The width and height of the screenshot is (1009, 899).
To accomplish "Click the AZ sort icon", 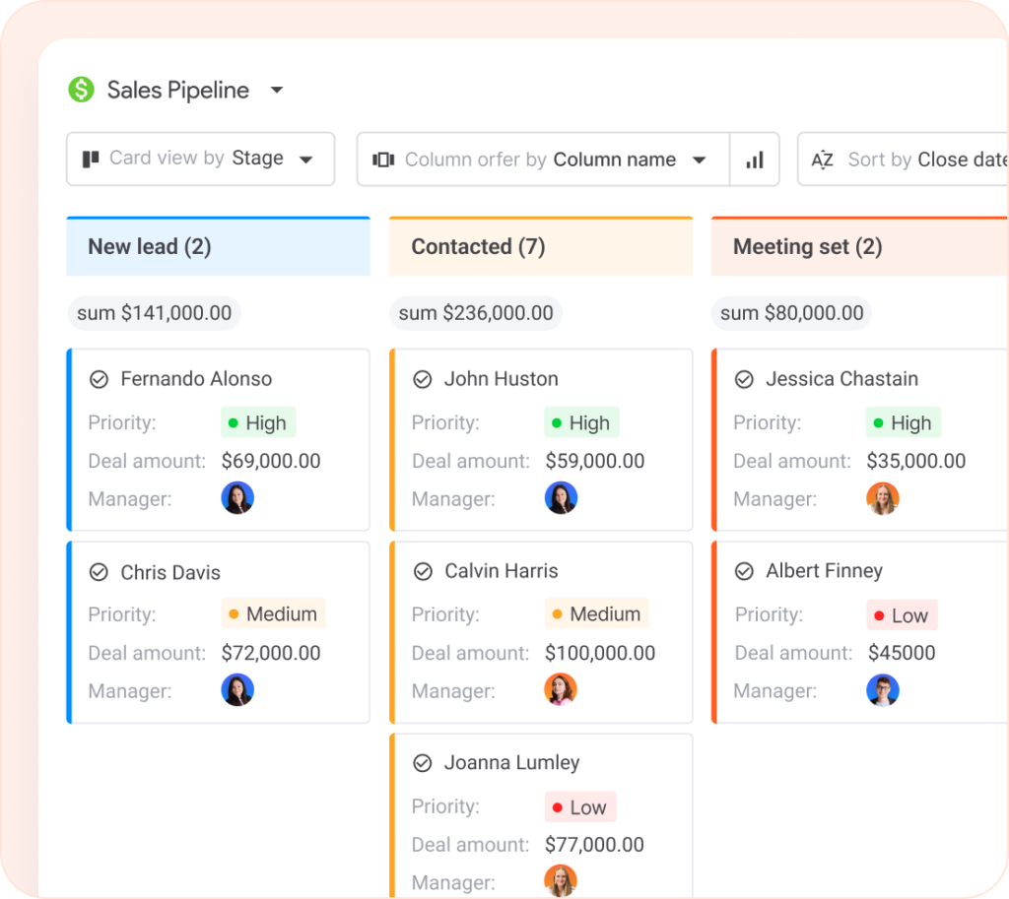I will click(x=823, y=160).
